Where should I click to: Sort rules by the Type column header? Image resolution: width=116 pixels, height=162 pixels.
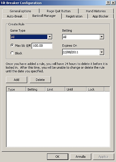pos(16,89)
